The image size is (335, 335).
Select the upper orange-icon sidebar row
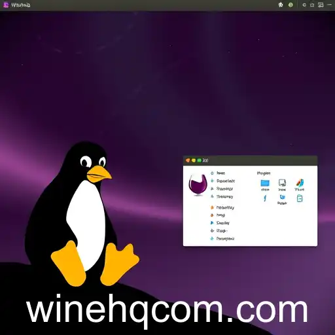point(222,207)
